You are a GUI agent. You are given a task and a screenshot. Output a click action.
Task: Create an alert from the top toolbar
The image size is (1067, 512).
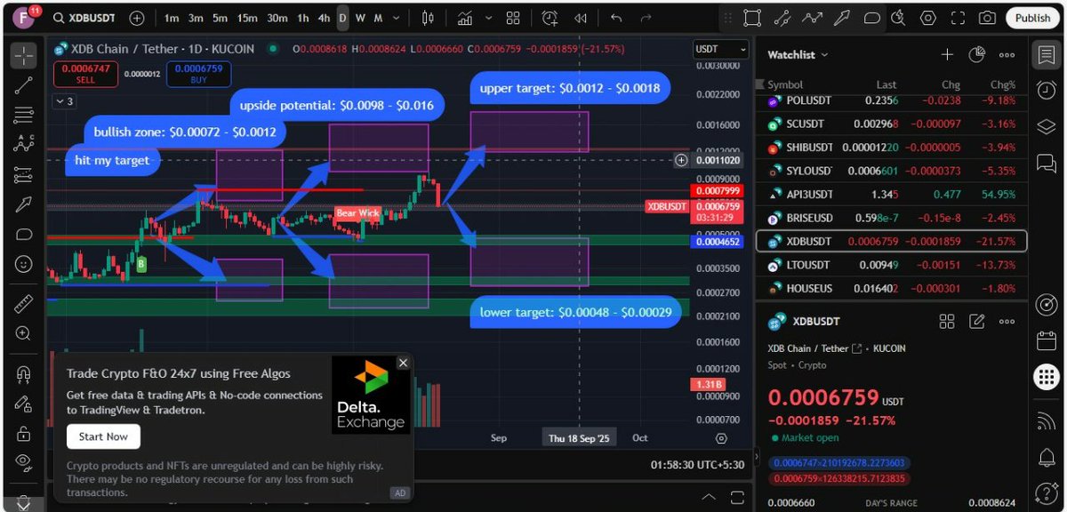point(550,18)
